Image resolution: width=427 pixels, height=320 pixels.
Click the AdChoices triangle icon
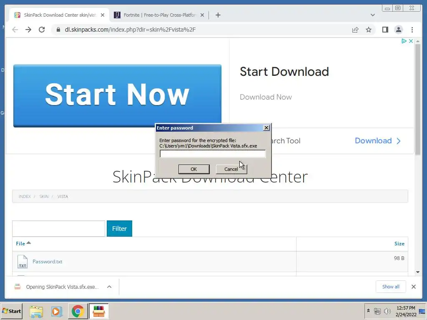(404, 41)
